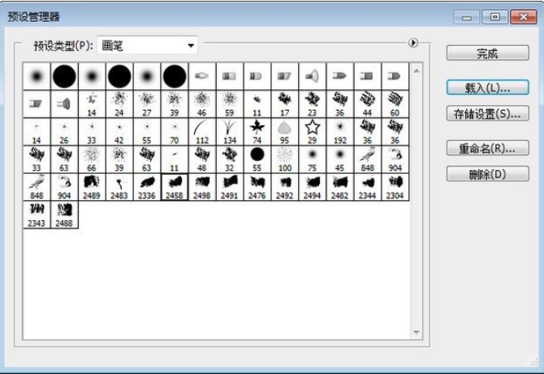The image size is (544, 374).
Task: Pick the dune grass brush labeled 112
Action: pyautogui.click(x=202, y=131)
